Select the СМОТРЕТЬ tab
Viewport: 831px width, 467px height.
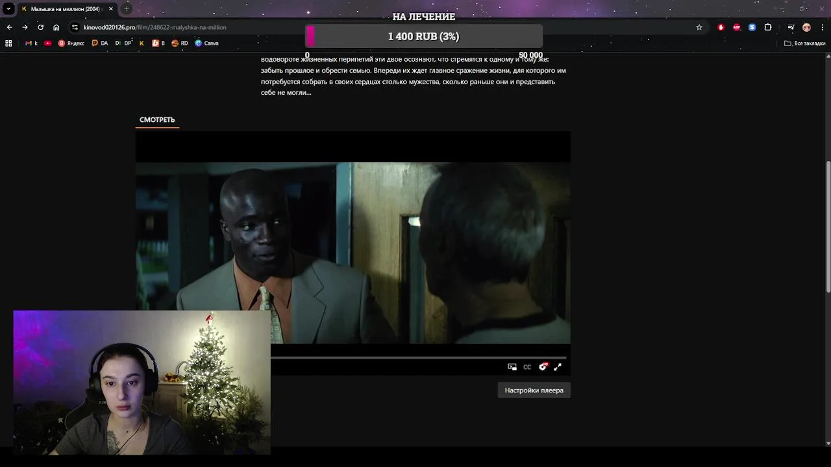(x=157, y=120)
